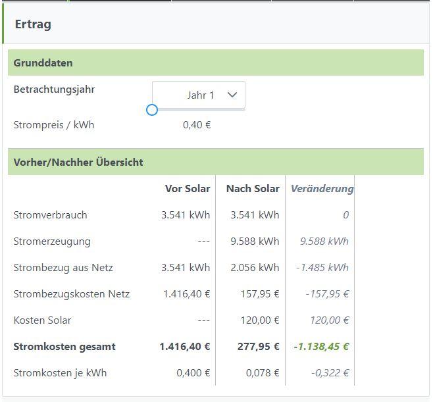Click Strombezug aus Netz Vor Solar 3.541 kWh
The width and height of the screenshot is (433, 402).
pos(186,268)
